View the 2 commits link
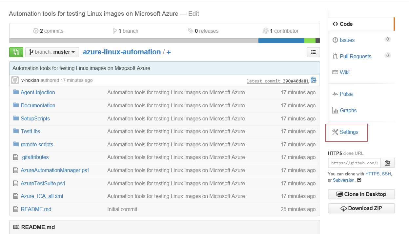Screen dimensions: 409x234 pyautogui.click(x=48, y=31)
